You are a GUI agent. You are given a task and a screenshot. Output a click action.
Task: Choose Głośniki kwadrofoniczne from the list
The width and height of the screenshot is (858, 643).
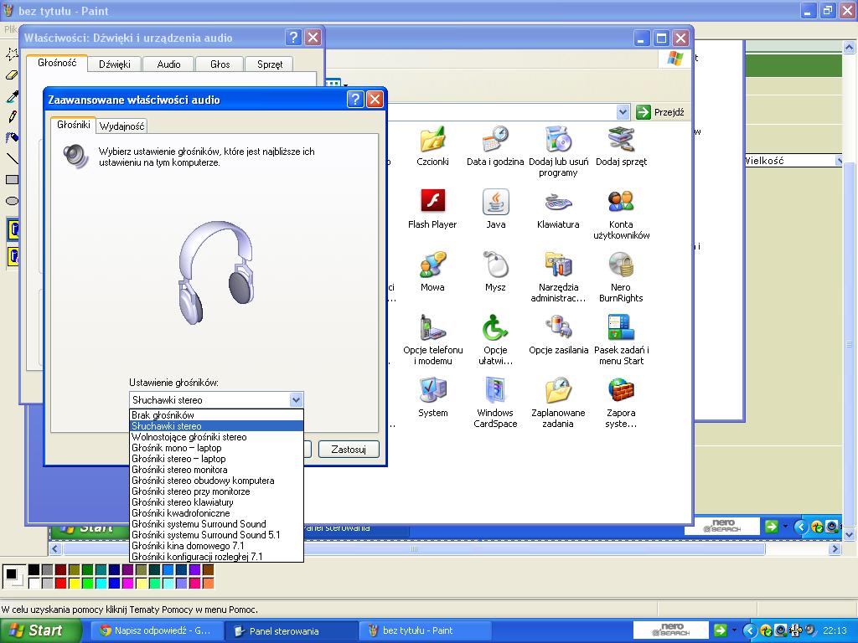[180, 513]
